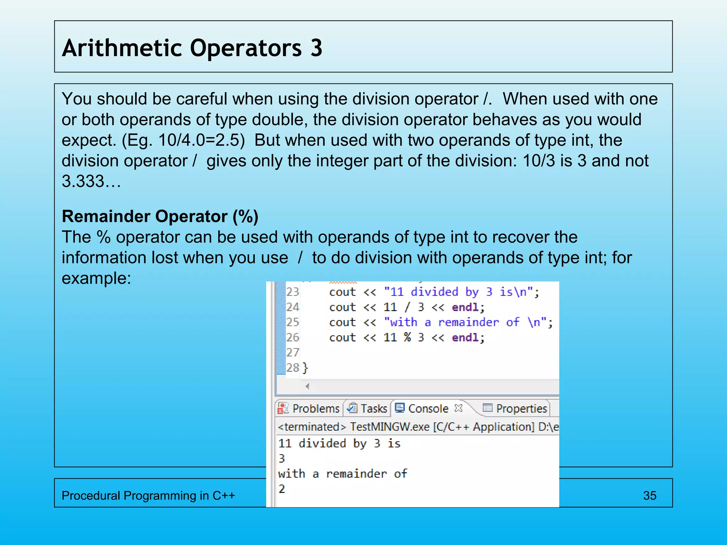Viewport: 727px width, 545px height.
Task: Click line number 28 in editor
Action: (293, 368)
